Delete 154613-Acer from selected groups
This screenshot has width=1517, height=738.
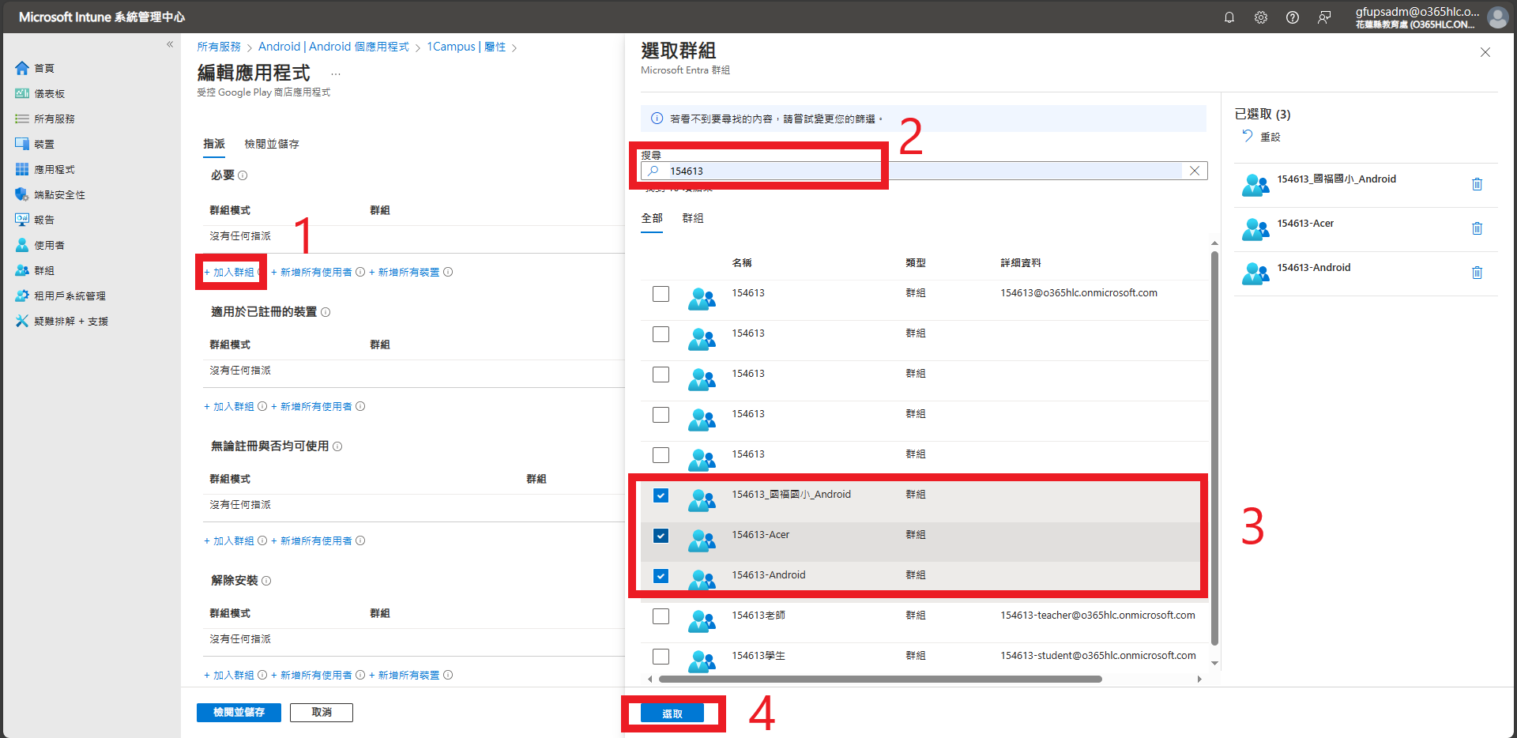click(1477, 228)
